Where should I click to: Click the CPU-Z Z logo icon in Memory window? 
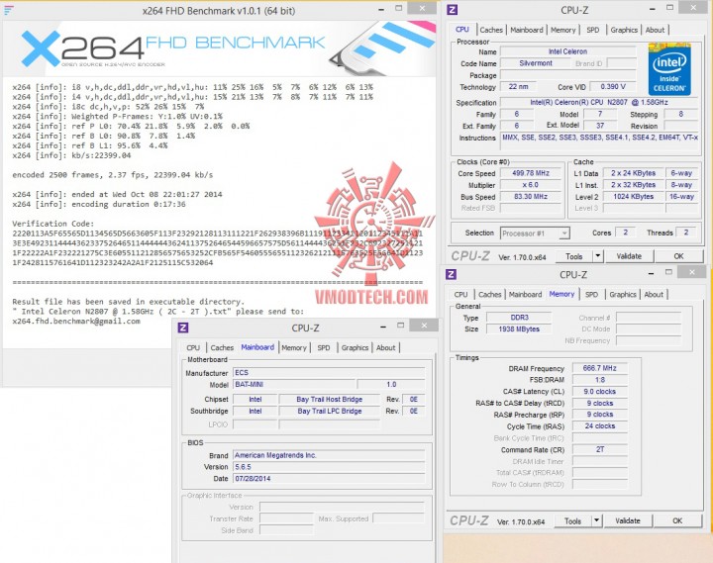tap(452, 274)
